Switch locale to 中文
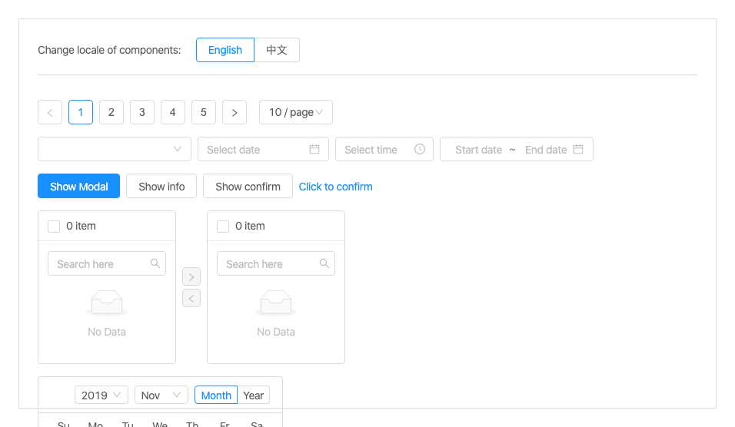This screenshot has width=735, height=427. pos(277,50)
